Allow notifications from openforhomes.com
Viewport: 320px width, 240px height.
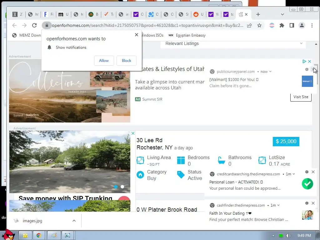tap(104, 61)
